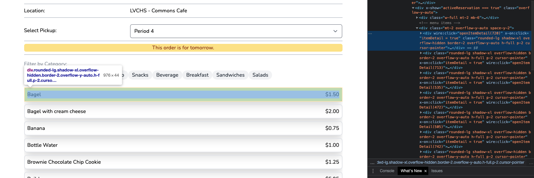Select the '<!-- menu items -->' comment node
Screen dimensions: 534x178
[x=439, y=23]
